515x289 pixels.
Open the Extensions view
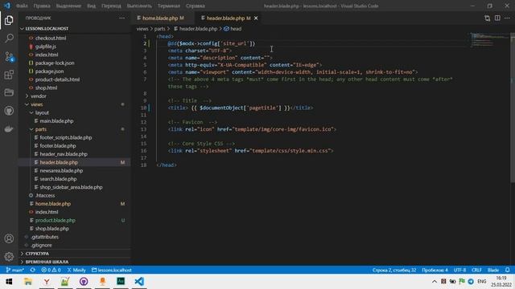coord(9,75)
